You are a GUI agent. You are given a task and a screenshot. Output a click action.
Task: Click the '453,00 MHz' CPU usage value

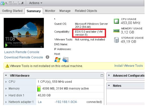click(x=131, y=23)
